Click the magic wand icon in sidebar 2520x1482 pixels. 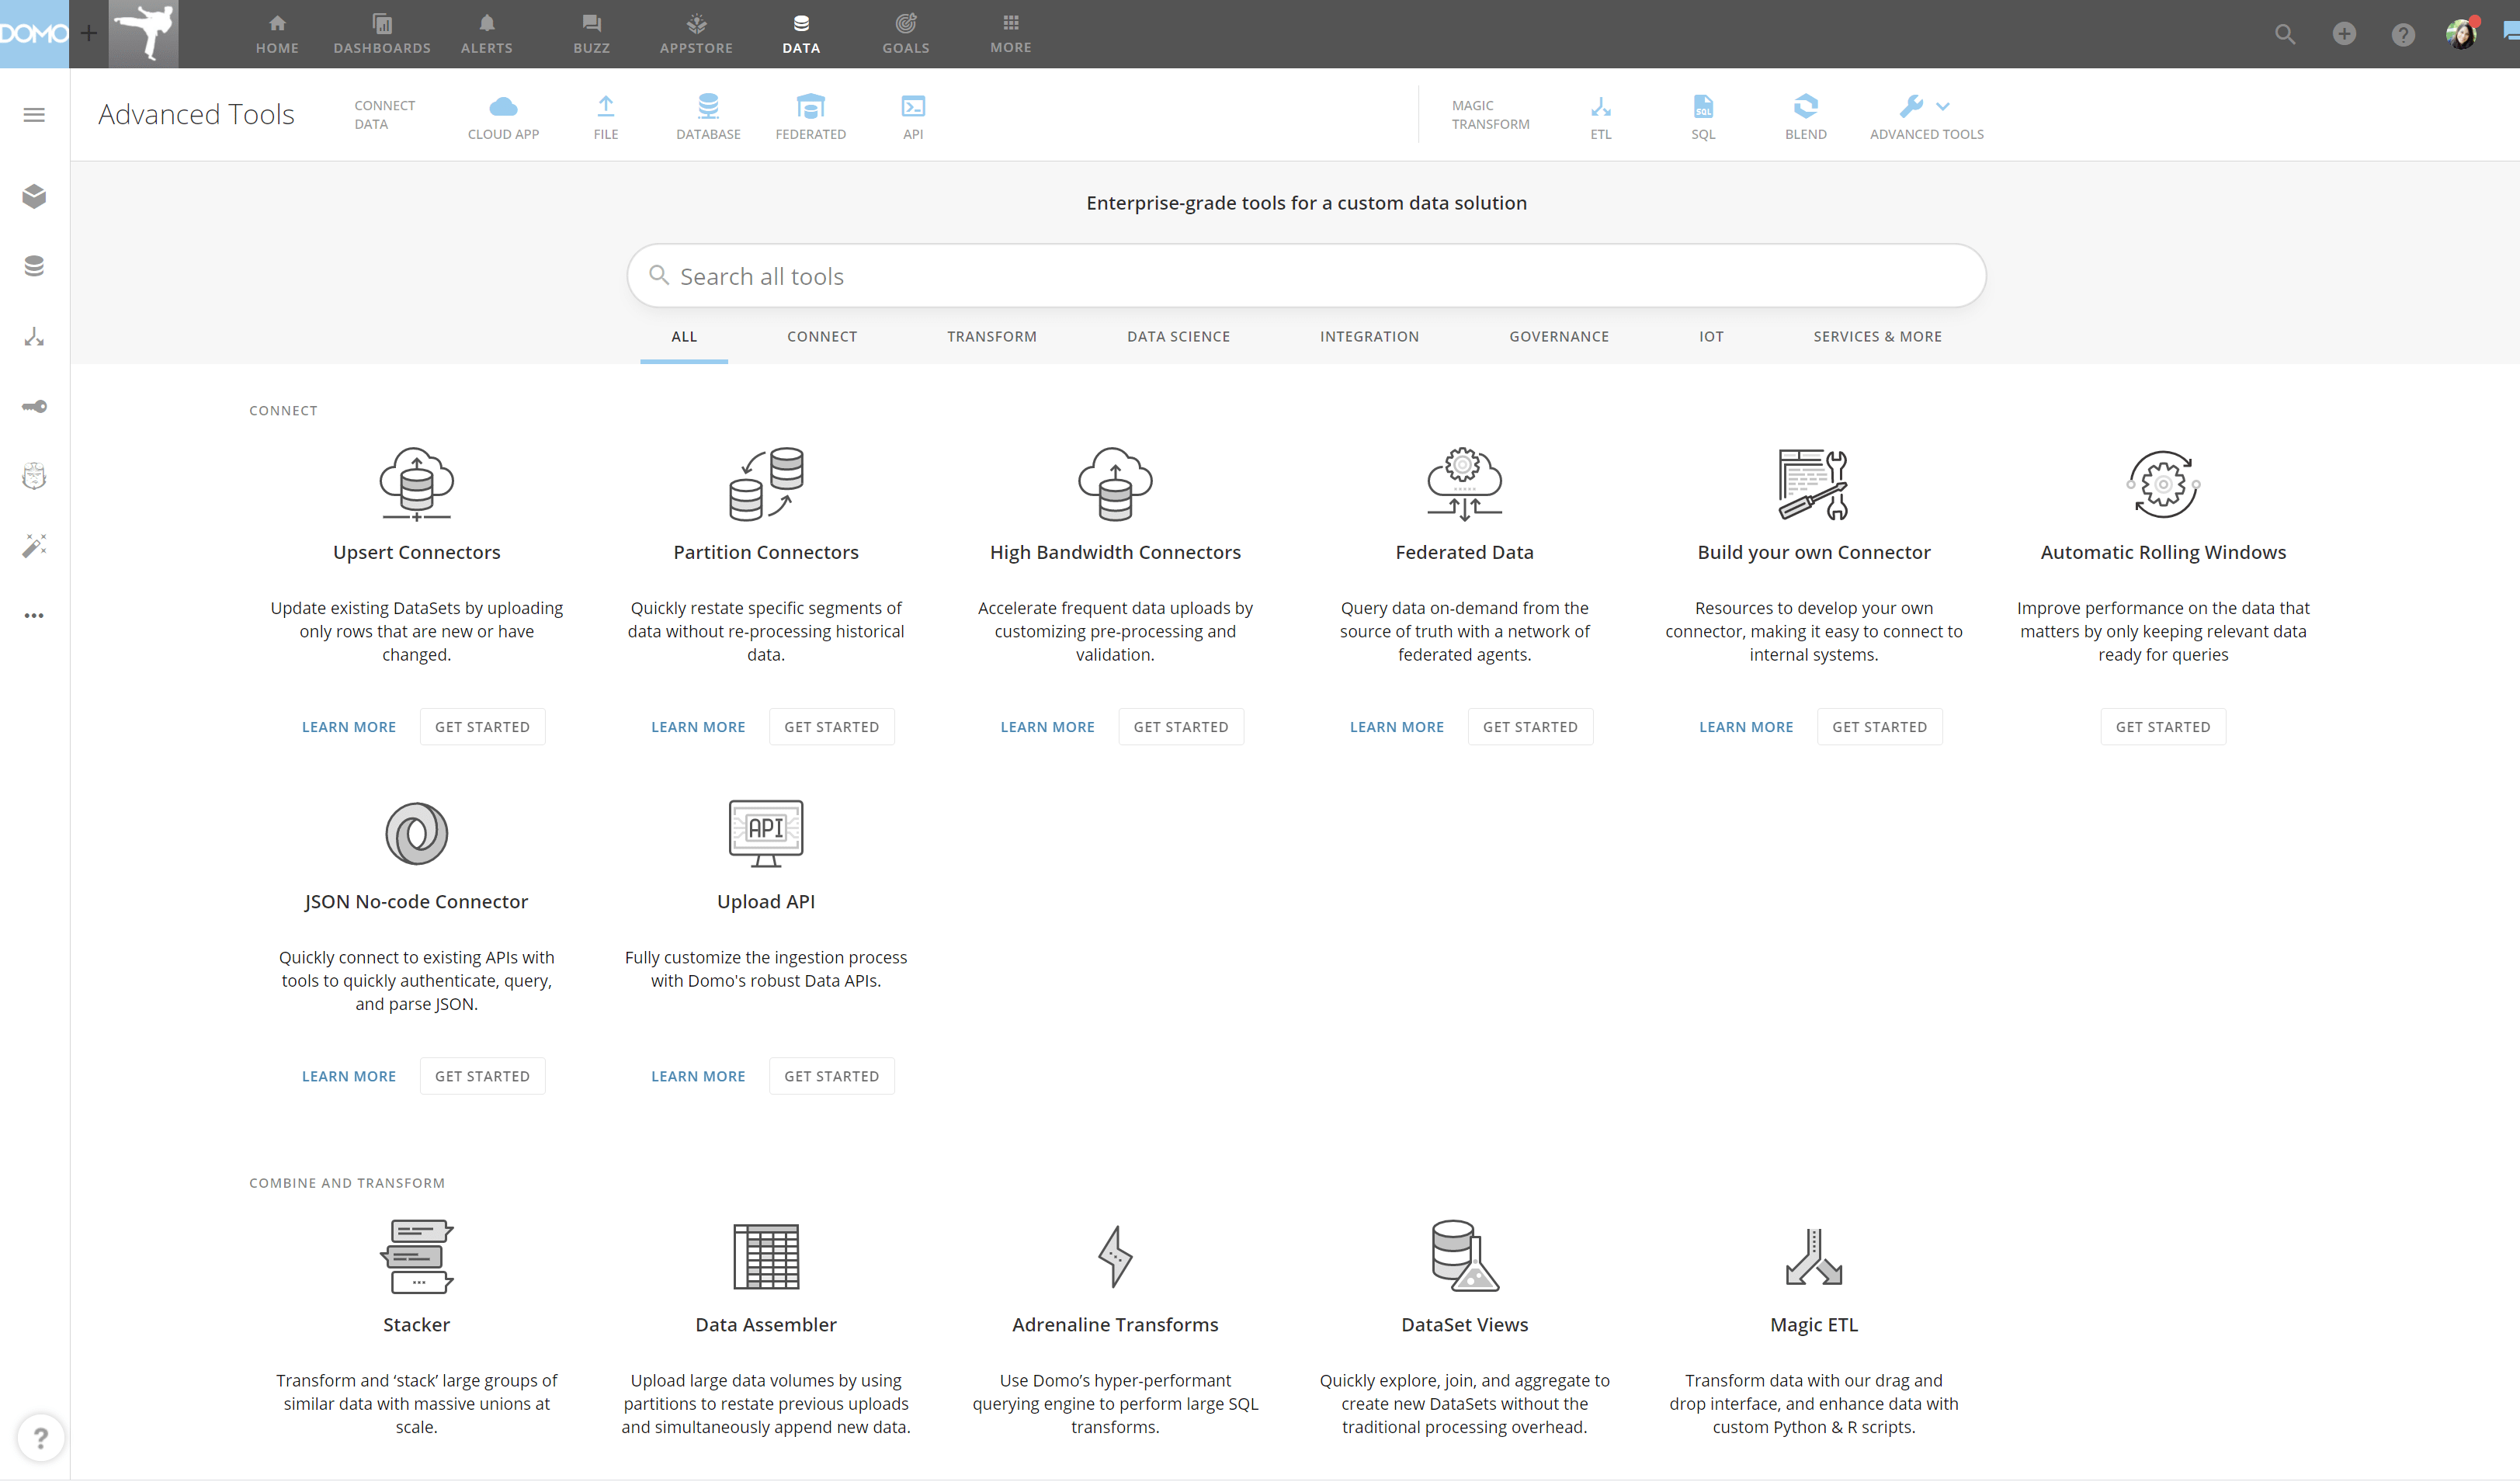tap(34, 545)
